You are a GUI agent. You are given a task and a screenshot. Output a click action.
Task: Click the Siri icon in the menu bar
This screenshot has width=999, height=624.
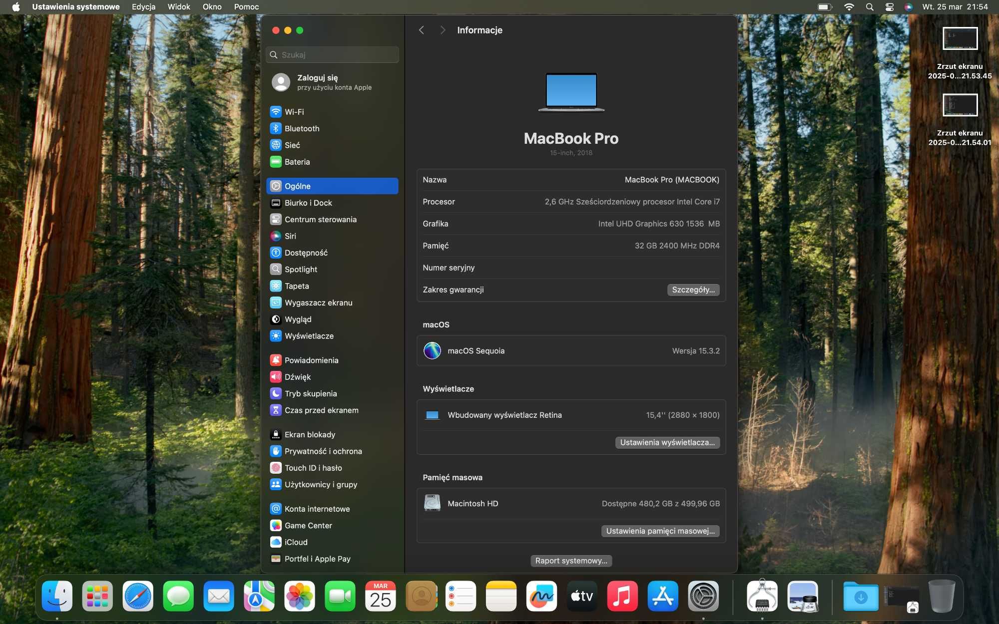909,6
